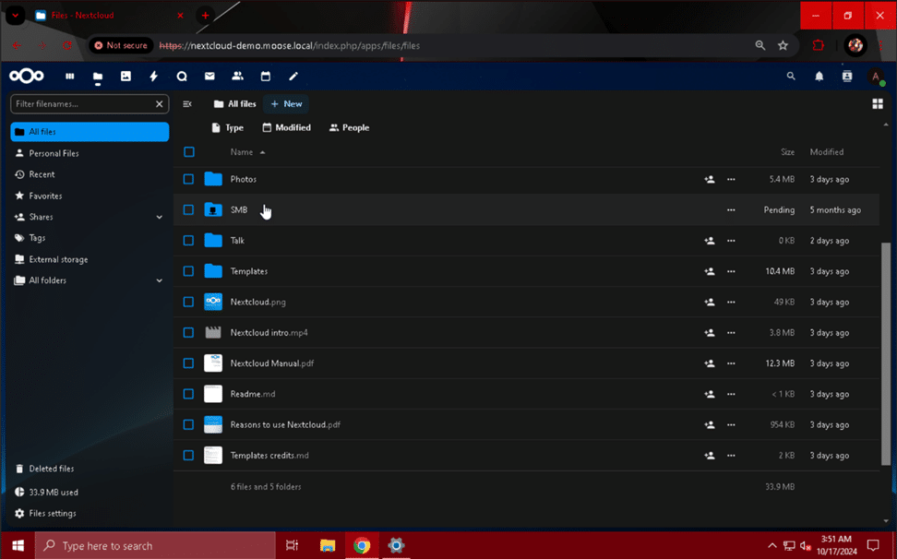Open the Type filter dropdown

click(228, 128)
